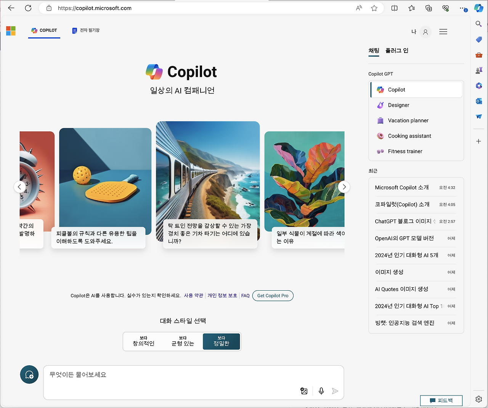Click the microphone icon for voice input
Viewport: 488px width, 408px height.
point(321,391)
